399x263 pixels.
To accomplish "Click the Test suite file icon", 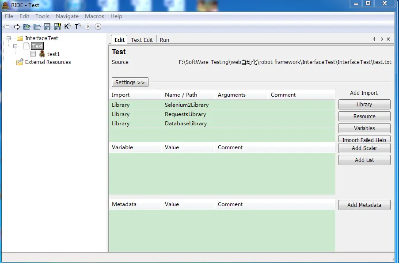I will point(27,46).
